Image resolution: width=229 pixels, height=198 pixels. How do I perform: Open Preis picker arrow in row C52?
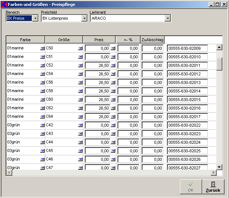point(113,65)
